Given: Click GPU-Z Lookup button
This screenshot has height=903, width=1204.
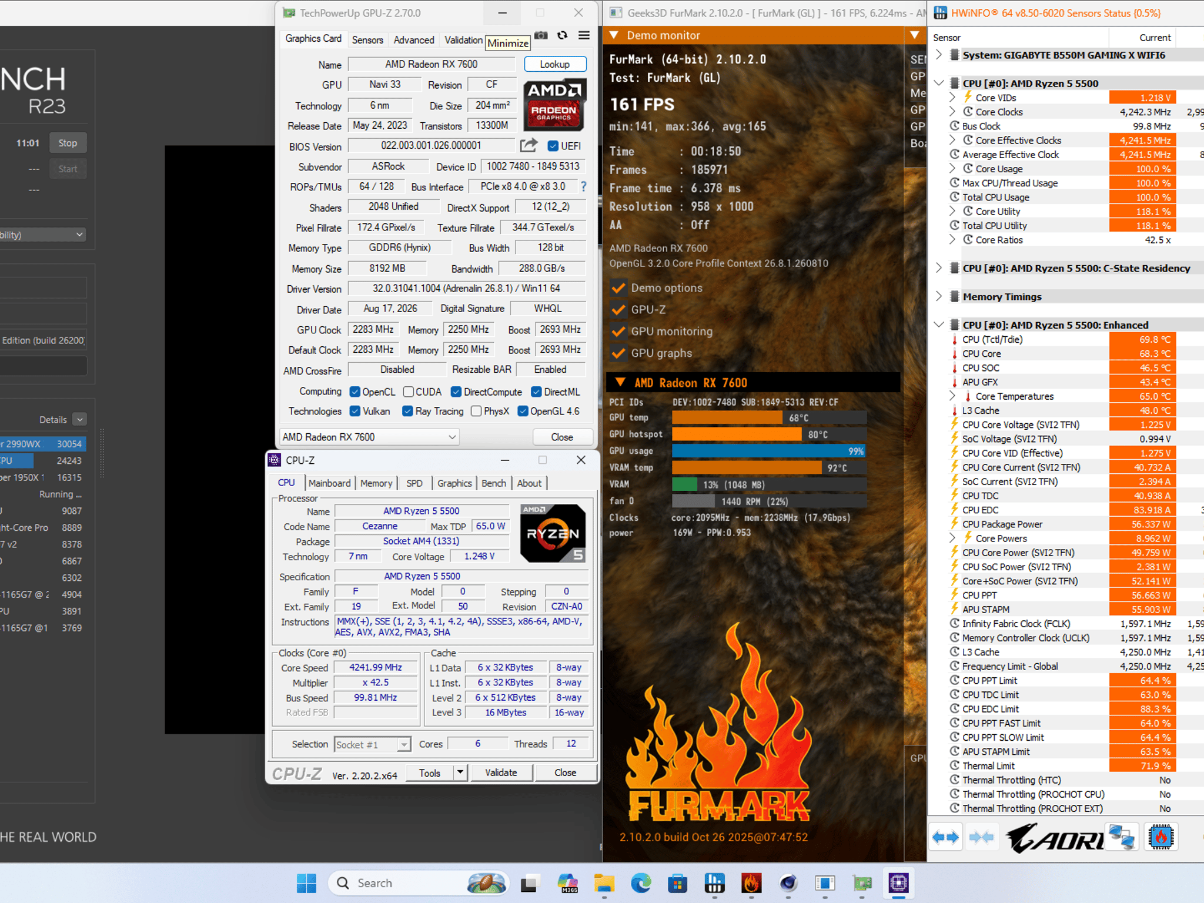Looking at the screenshot, I should click(x=555, y=64).
